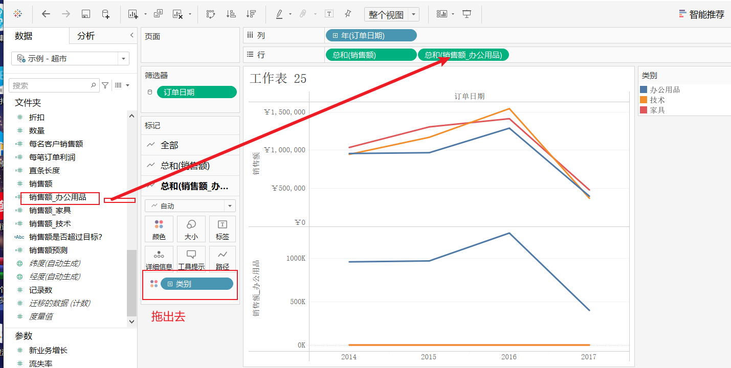Click the 办公用品 blue legend swatch

644,89
